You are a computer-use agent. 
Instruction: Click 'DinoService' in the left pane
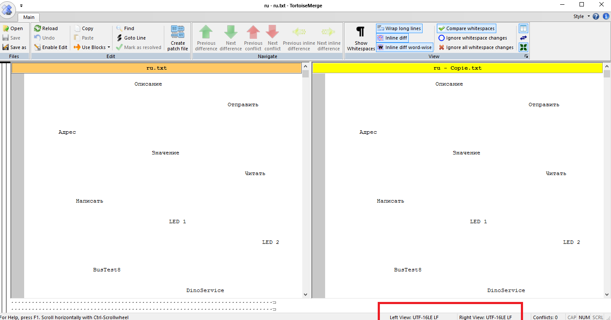(205, 290)
